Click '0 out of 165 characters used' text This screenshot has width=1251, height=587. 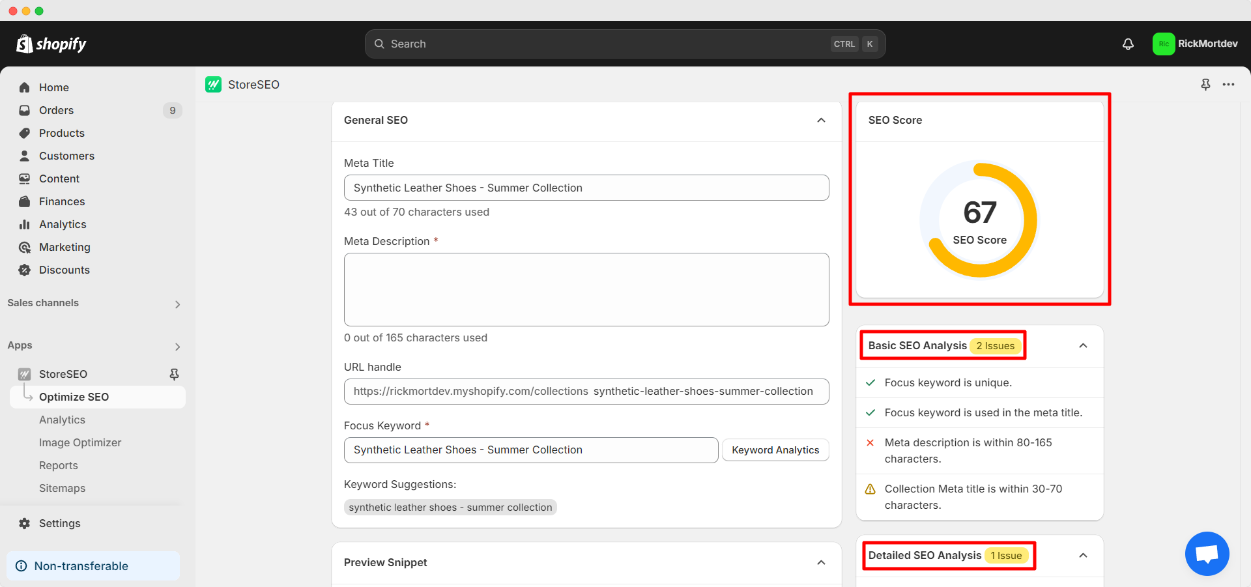click(416, 337)
